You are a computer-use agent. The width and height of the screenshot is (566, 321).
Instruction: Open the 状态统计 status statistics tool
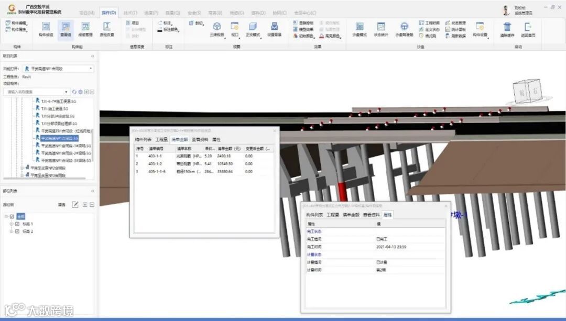click(x=381, y=29)
